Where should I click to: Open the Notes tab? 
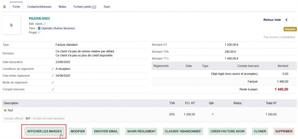point(62,7)
